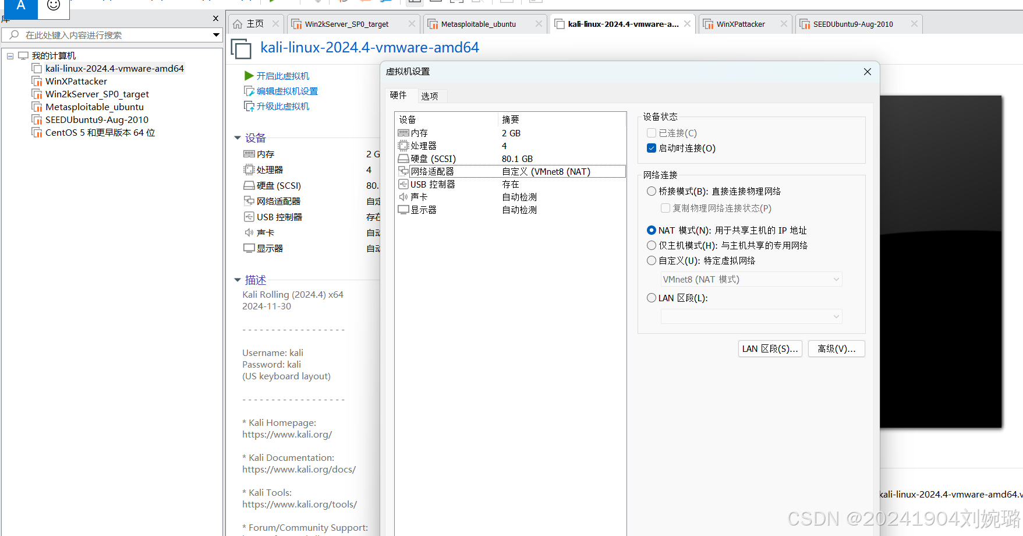
Task: Select NAT mode radio button
Action: 652,230
